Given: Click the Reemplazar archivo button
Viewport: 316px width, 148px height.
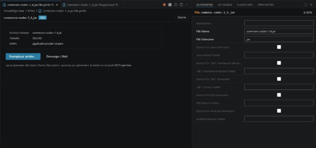Looking at the screenshot, I should tap(23, 57).
